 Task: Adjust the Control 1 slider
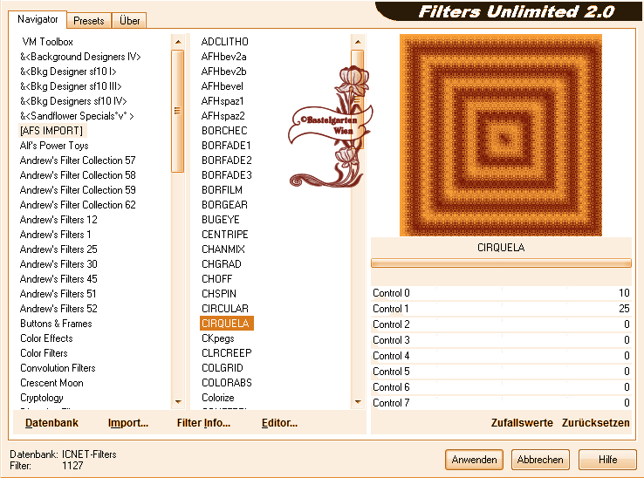point(501,309)
